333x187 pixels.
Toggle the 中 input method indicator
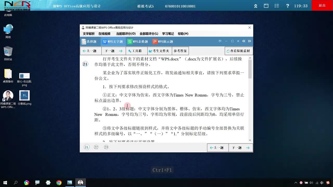[x=322, y=183]
